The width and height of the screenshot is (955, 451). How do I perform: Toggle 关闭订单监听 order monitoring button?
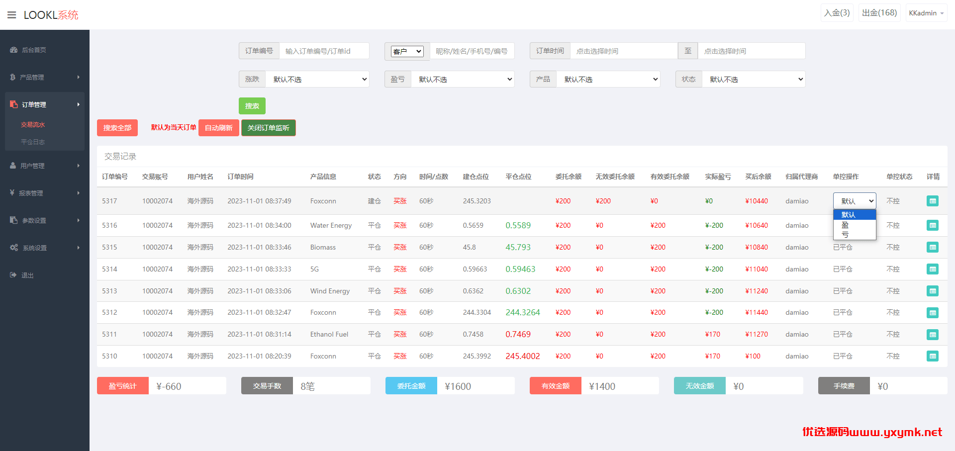tap(269, 128)
